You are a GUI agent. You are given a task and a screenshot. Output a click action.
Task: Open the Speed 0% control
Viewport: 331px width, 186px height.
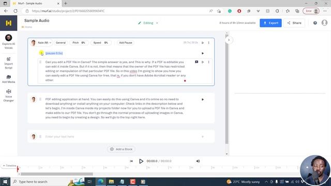click(101, 42)
